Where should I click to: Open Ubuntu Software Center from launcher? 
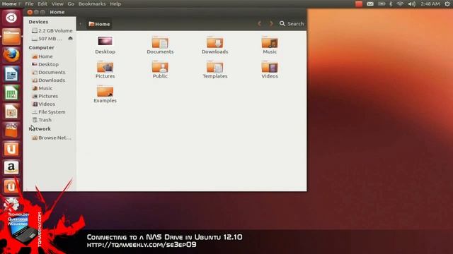[x=11, y=130]
